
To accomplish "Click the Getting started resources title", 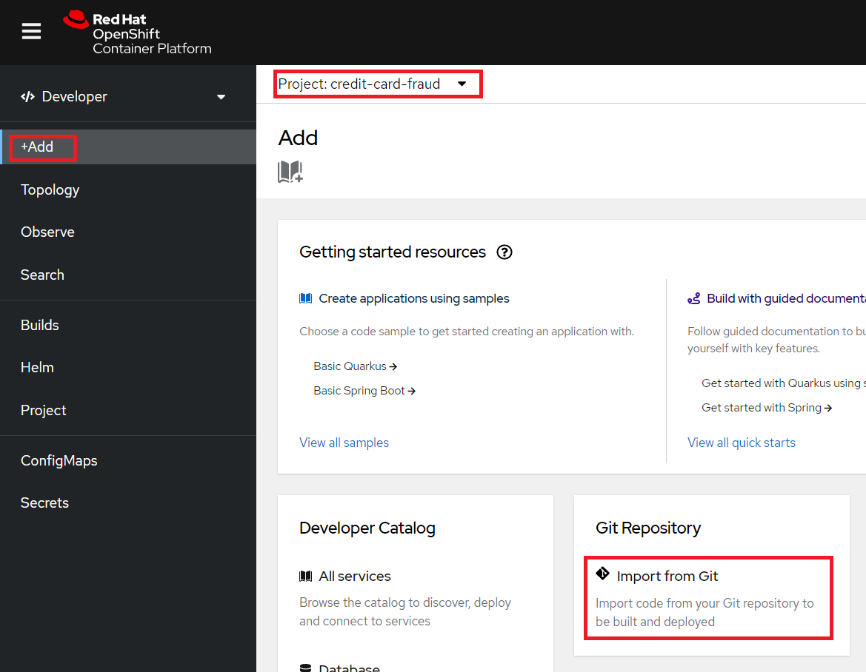I will 393,252.
